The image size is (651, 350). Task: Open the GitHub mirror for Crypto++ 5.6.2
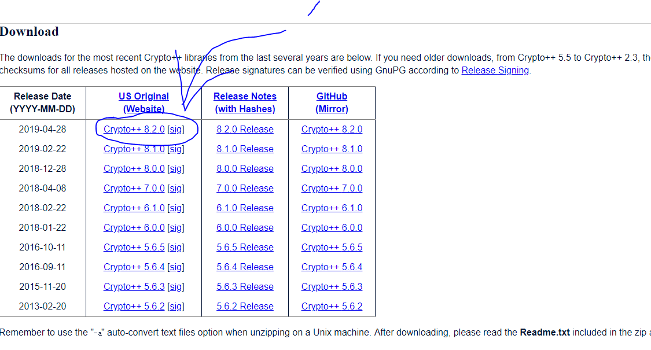click(x=332, y=306)
